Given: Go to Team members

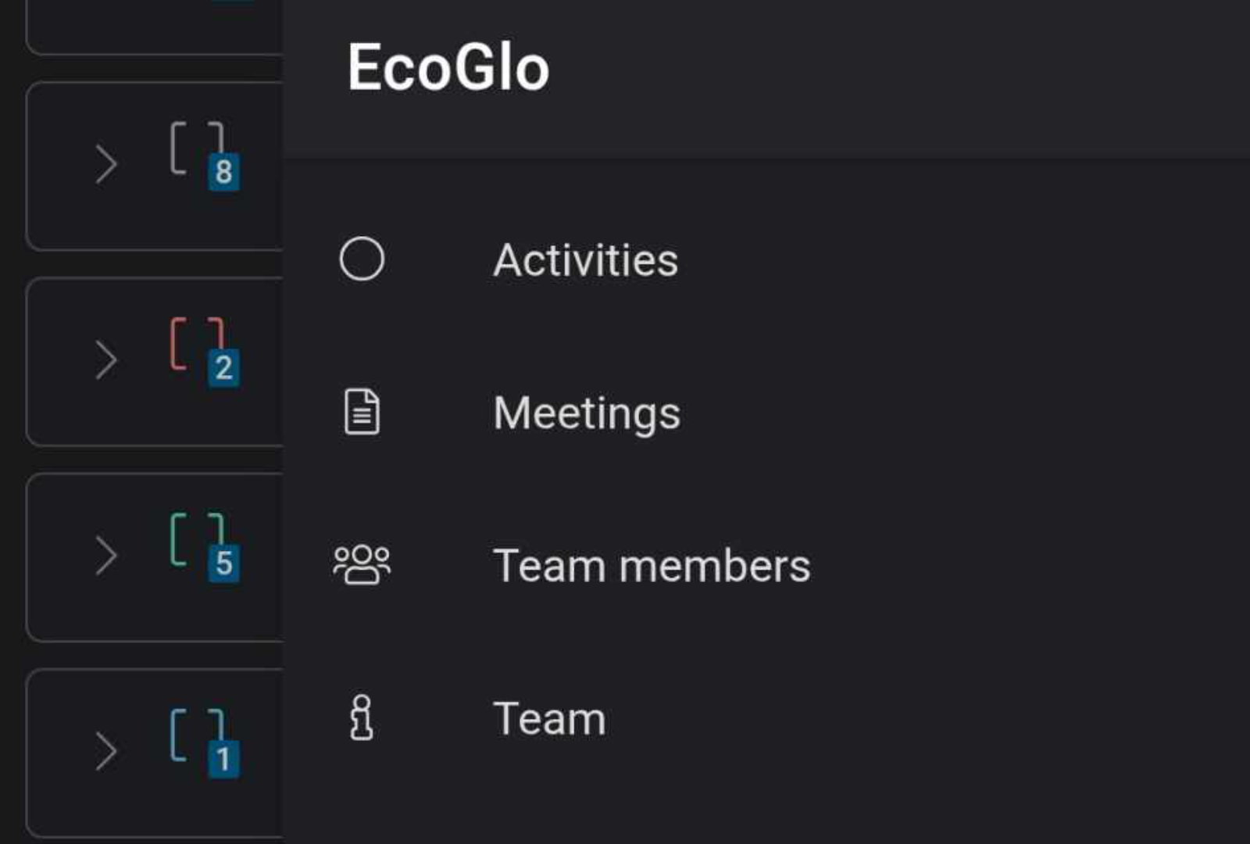Looking at the screenshot, I should 651,566.
